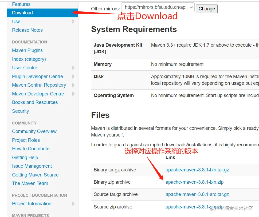Open Maven Central Repository link

click(39, 85)
